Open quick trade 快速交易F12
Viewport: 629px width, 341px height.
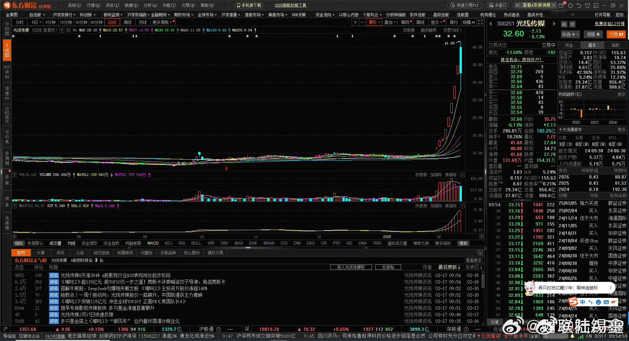pos(464,5)
